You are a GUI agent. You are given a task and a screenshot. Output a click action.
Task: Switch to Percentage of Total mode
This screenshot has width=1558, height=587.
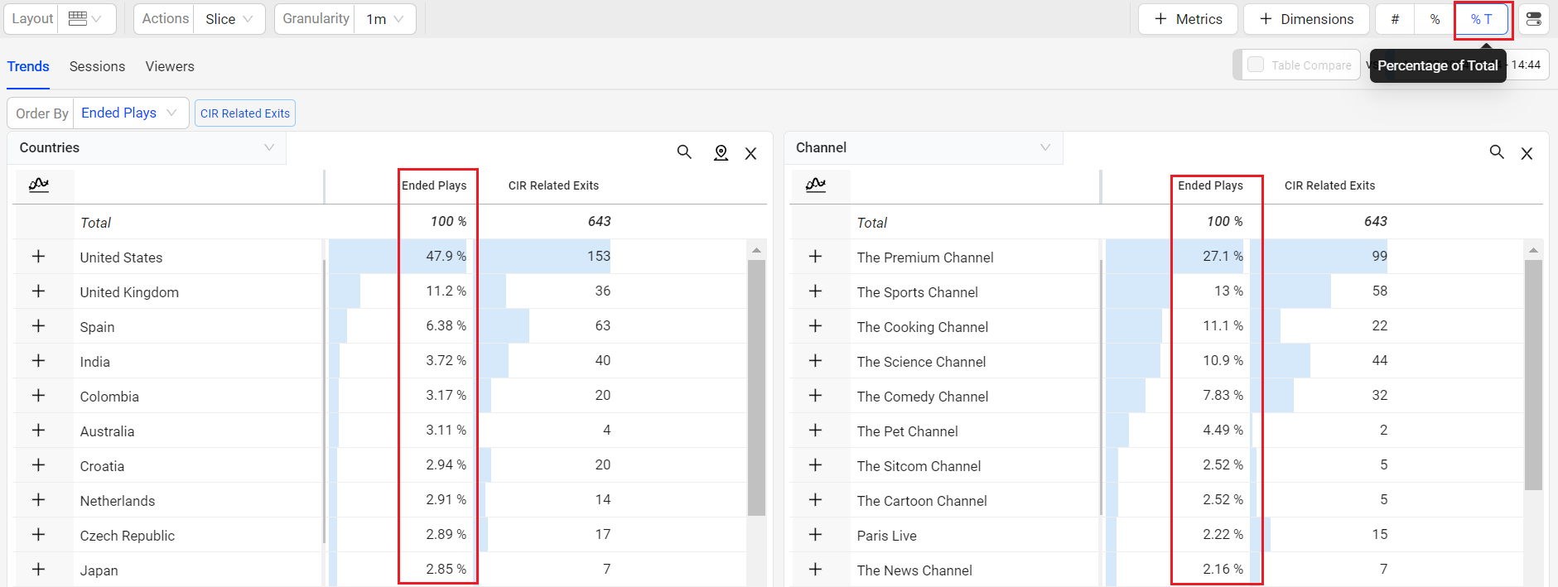coord(1481,19)
